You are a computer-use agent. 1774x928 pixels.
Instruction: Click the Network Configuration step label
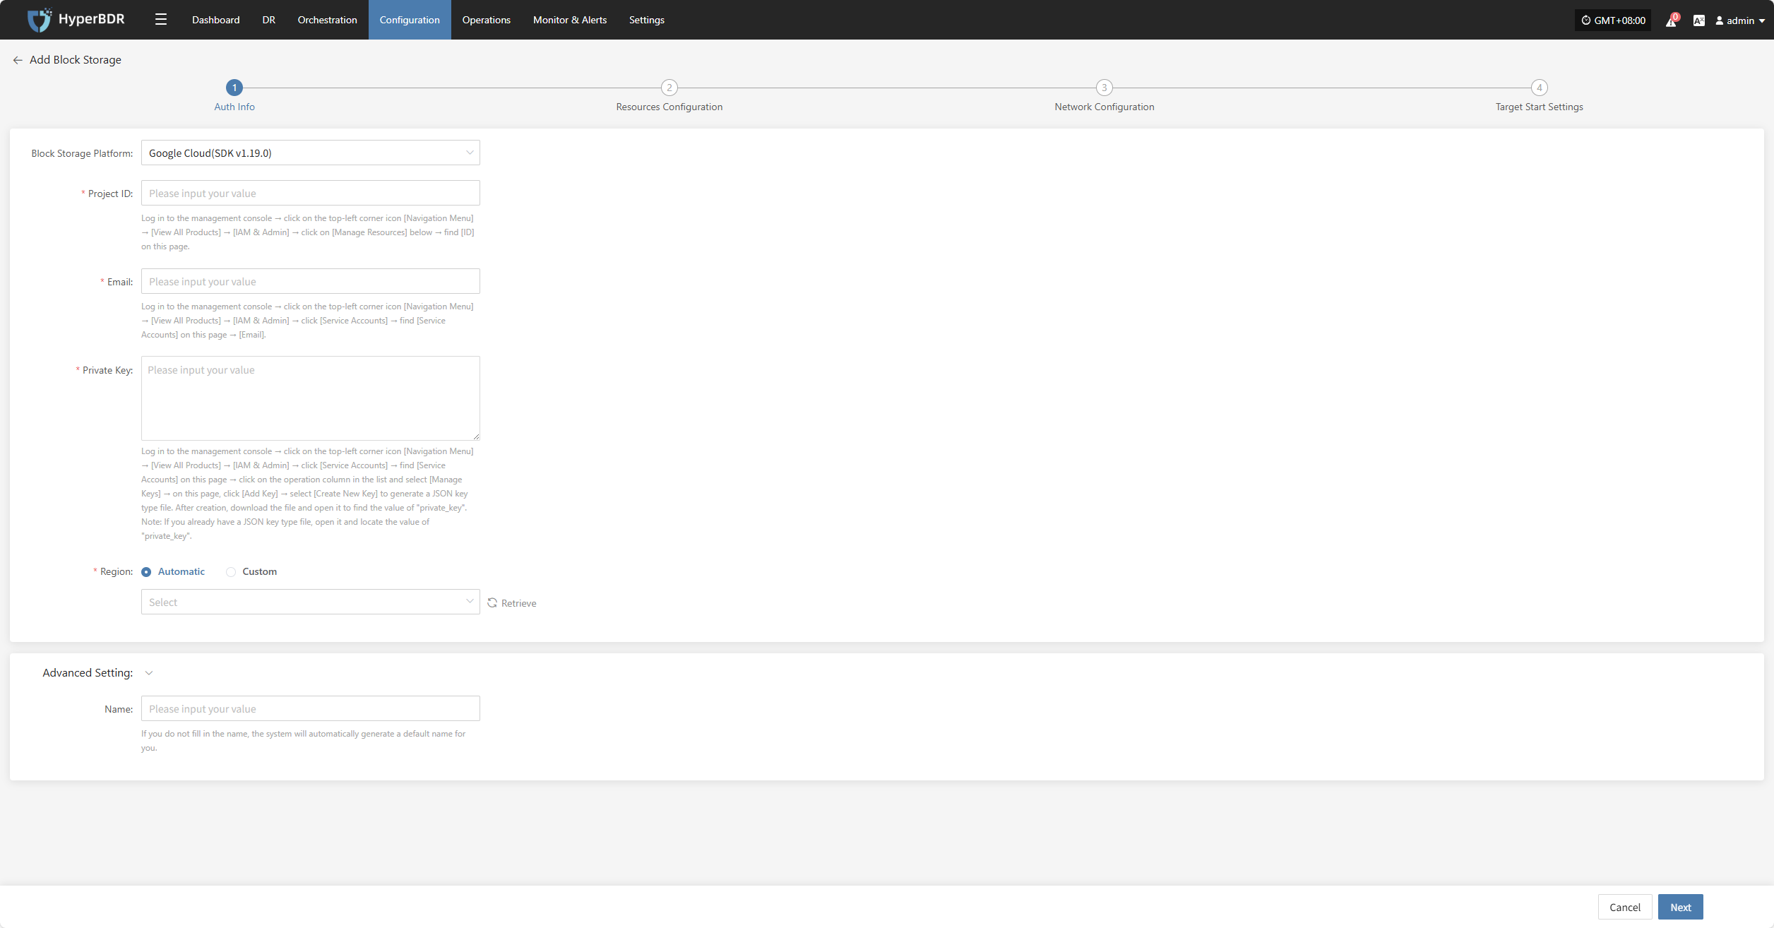(1105, 107)
